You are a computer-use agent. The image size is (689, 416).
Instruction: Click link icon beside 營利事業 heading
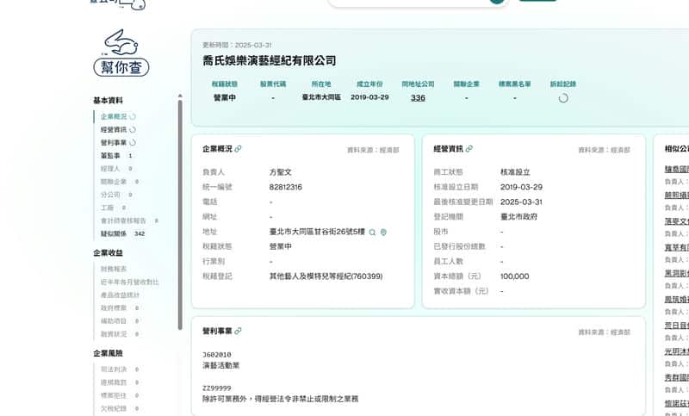tap(239, 331)
